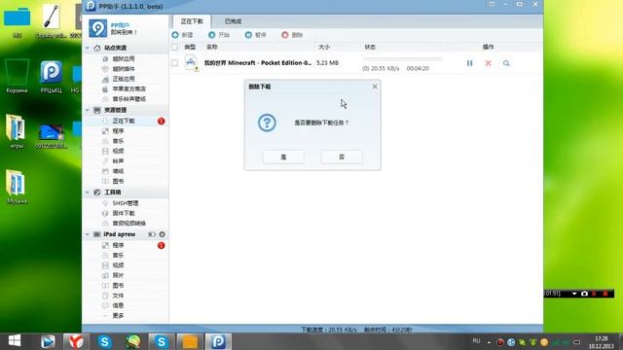Open 程序 under iPad артем
This screenshot has width=623, height=350.
(118, 245)
